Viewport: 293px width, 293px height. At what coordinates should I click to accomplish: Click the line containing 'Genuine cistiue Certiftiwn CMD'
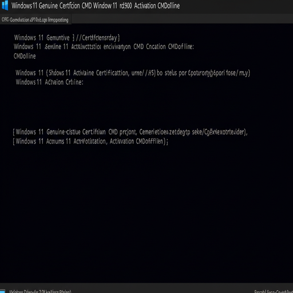[x=130, y=132]
